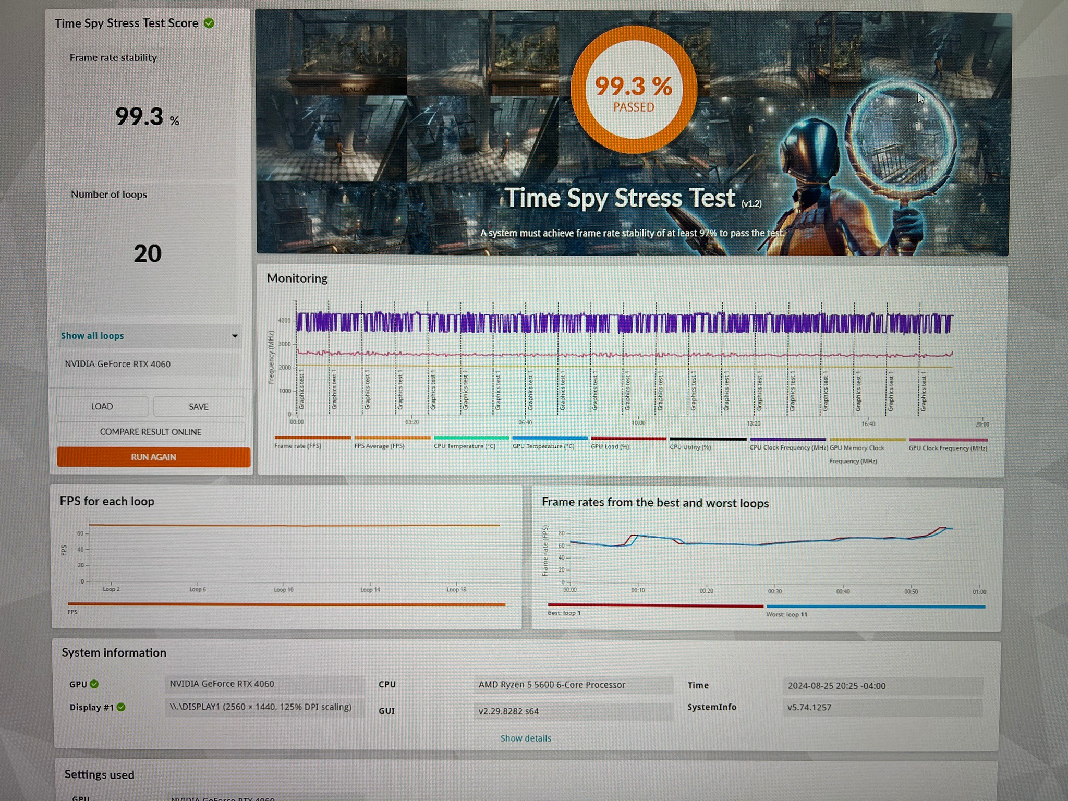Click the Worst: loop 11 blue legend
This screenshot has width=1068, height=801.
pos(875,610)
